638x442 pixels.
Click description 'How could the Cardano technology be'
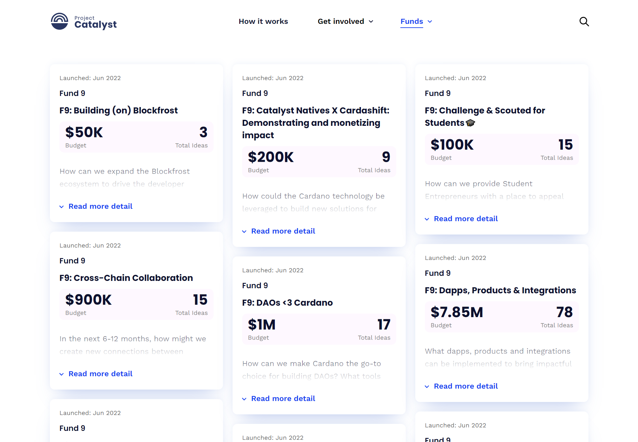(x=313, y=196)
